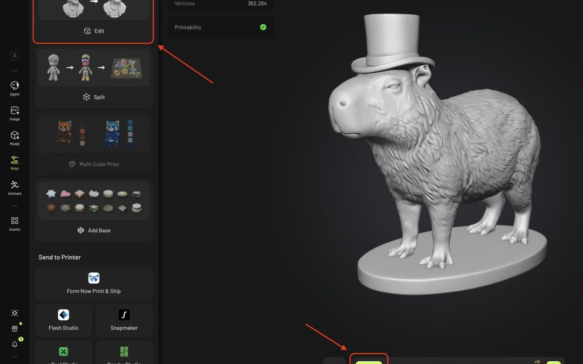Click the sparkle icon in sidebar
Image resolution: width=583 pixels, height=364 pixels.
(15, 313)
